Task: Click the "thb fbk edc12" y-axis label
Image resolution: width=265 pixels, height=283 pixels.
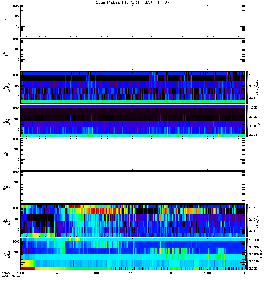Action: 6,87
